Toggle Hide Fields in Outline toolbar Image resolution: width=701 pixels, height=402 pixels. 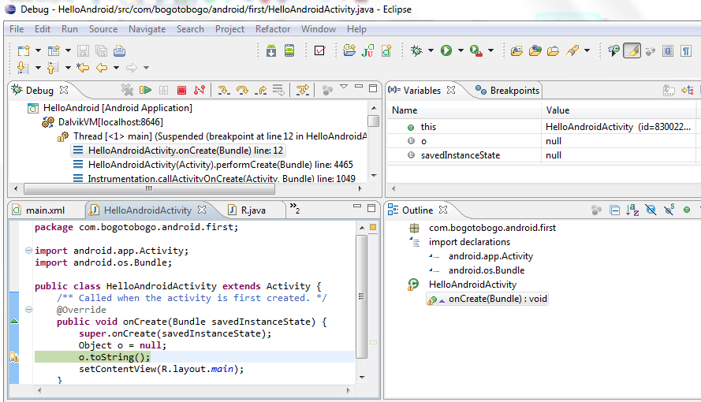[651, 210]
